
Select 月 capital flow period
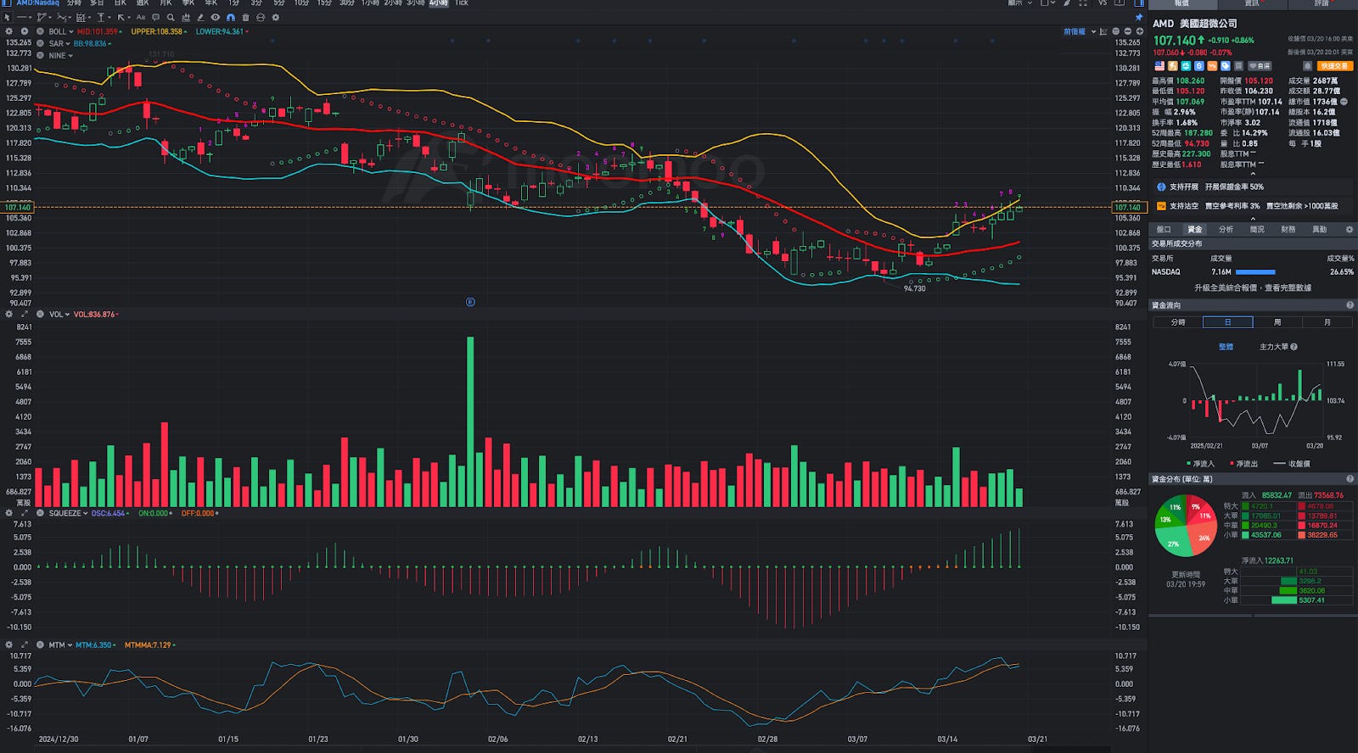pyautogui.click(x=1327, y=322)
